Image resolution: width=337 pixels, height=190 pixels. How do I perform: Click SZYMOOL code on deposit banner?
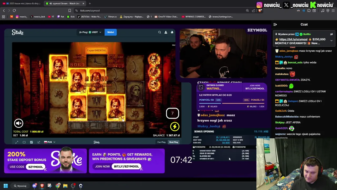[36, 167]
